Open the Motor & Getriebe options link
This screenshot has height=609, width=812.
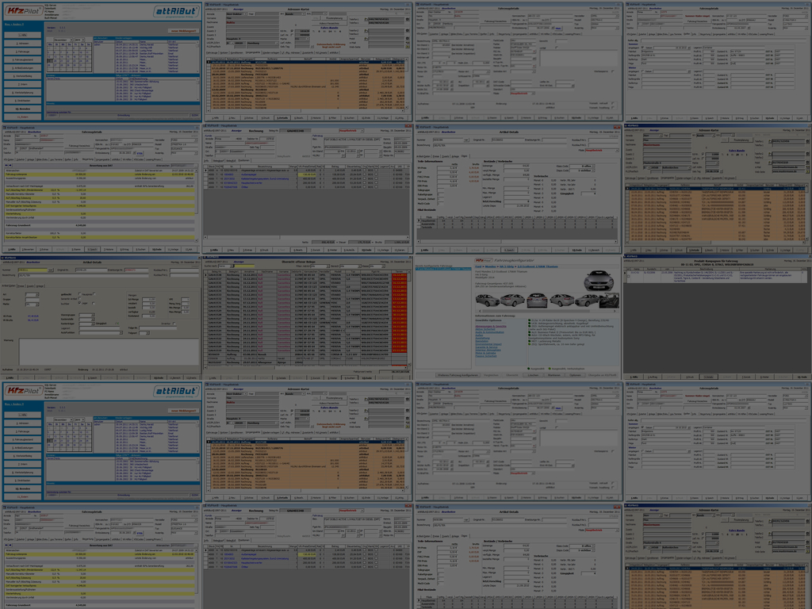486,353
